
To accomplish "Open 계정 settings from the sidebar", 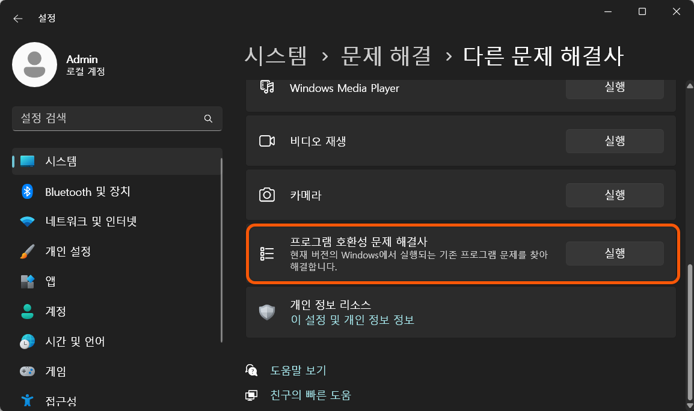I will click(x=54, y=311).
